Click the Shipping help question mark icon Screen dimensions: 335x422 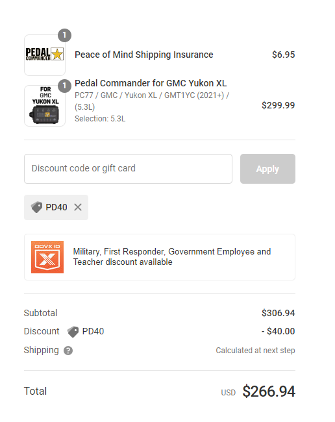[x=68, y=351]
